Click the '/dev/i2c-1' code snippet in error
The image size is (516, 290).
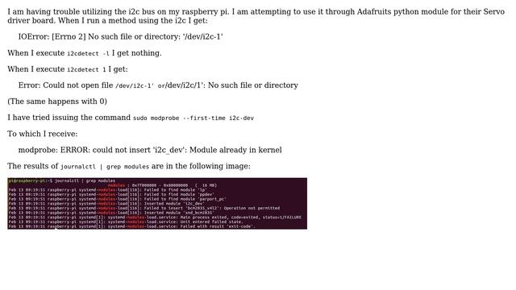135,86
